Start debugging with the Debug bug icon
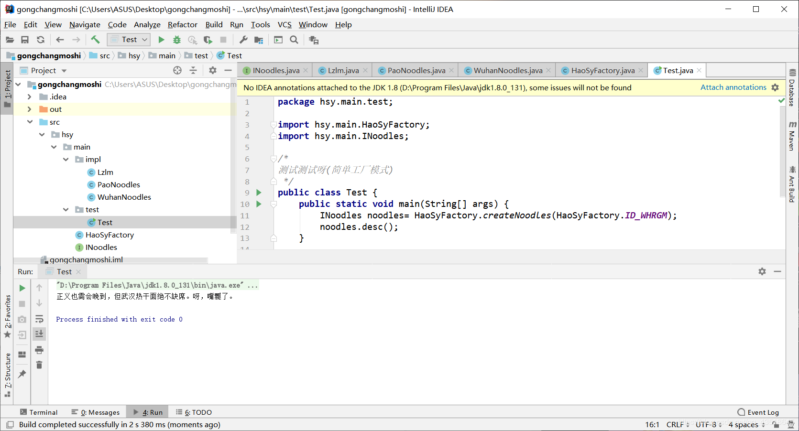 click(x=177, y=40)
